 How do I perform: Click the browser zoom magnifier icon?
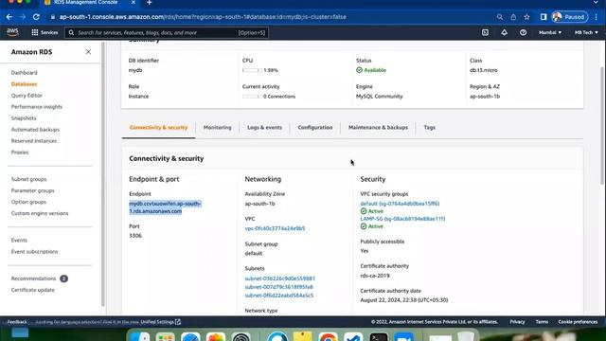[500, 17]
